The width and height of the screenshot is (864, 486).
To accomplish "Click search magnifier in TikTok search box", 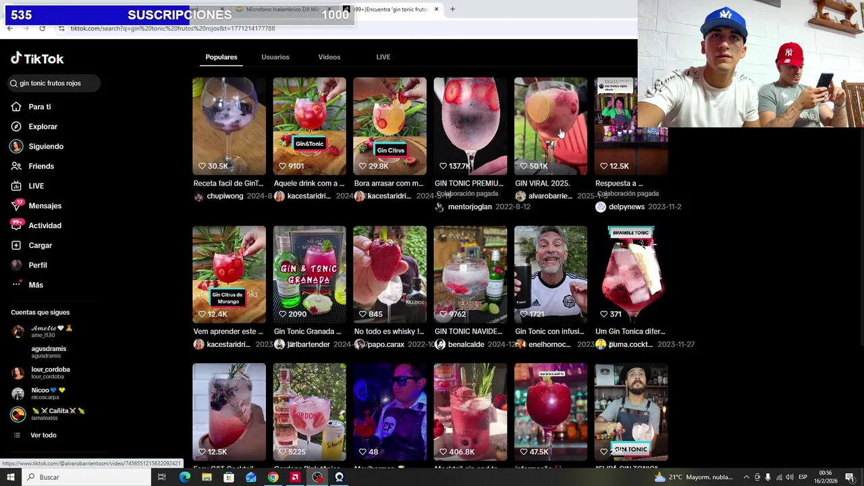I will [13, 84].
